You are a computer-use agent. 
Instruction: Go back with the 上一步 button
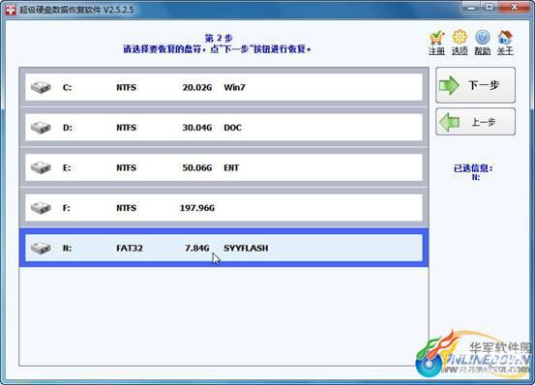point(475,122)
